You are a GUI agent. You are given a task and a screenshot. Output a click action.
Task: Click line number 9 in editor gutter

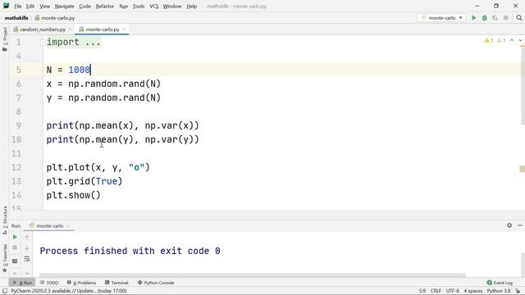(19, 125)
